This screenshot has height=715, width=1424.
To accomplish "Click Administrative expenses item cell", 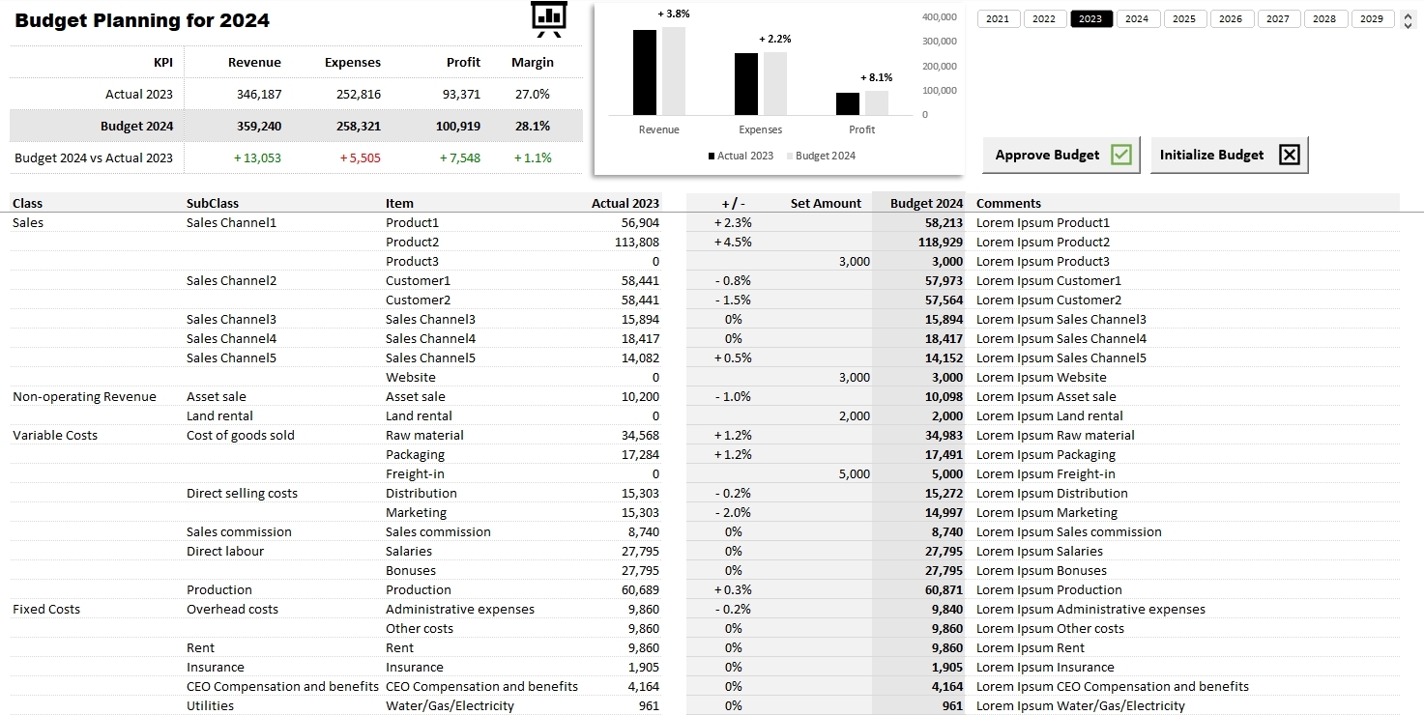I will click(459, 609).
